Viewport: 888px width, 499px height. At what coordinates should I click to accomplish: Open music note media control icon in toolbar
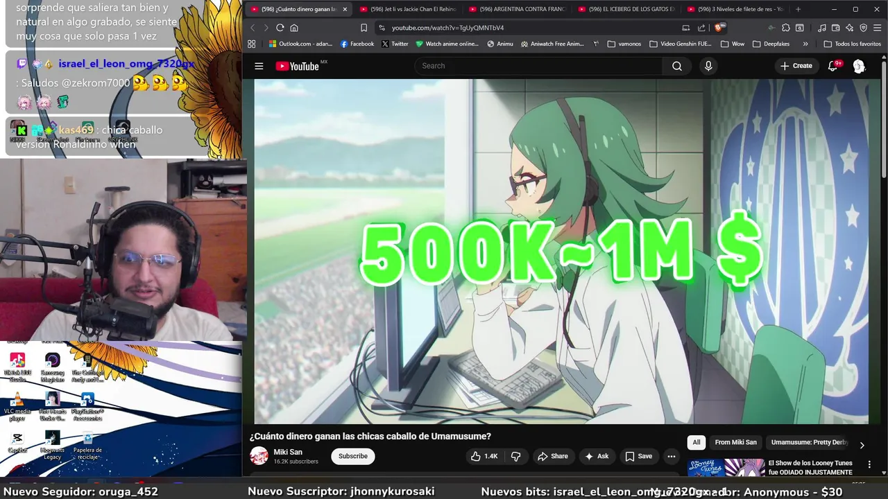point(822,28)
